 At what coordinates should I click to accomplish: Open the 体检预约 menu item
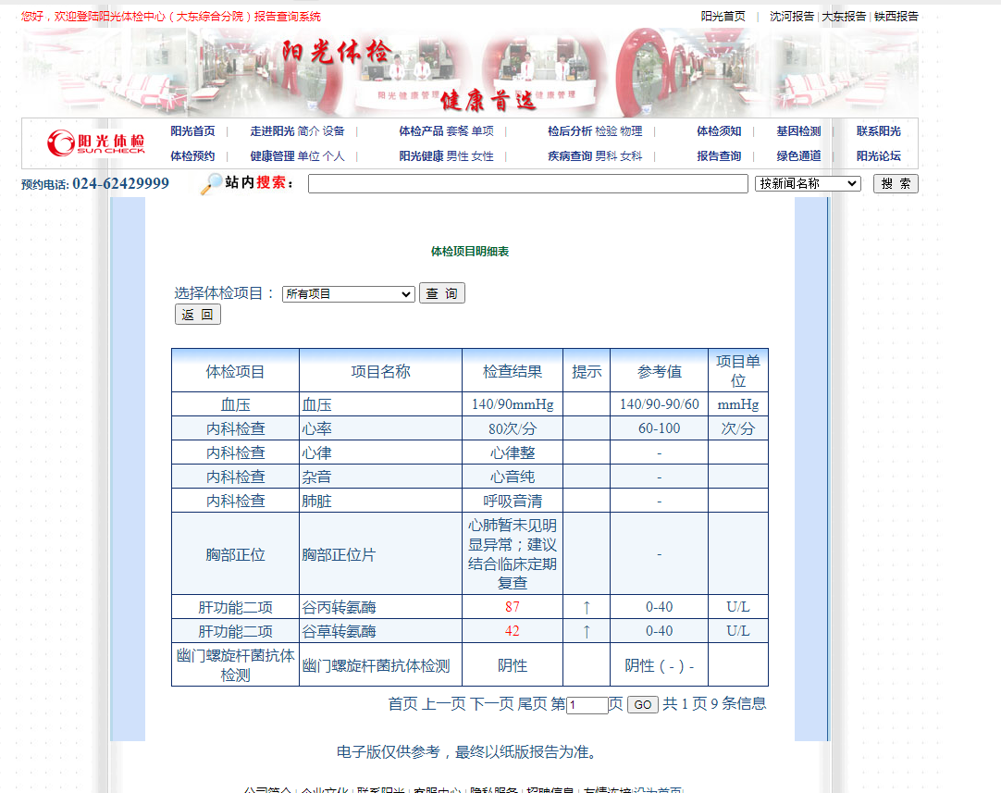(x=192, y=156)
